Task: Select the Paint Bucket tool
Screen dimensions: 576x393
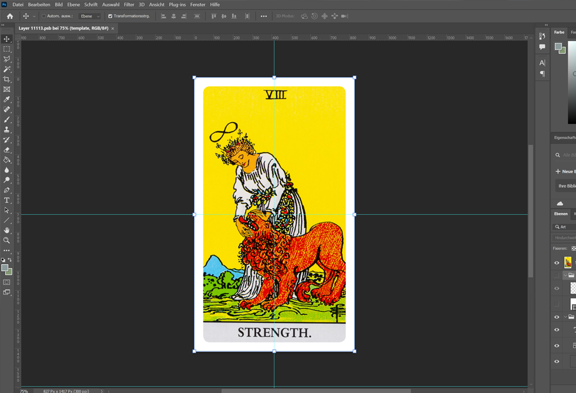Action: click(6, 160)
